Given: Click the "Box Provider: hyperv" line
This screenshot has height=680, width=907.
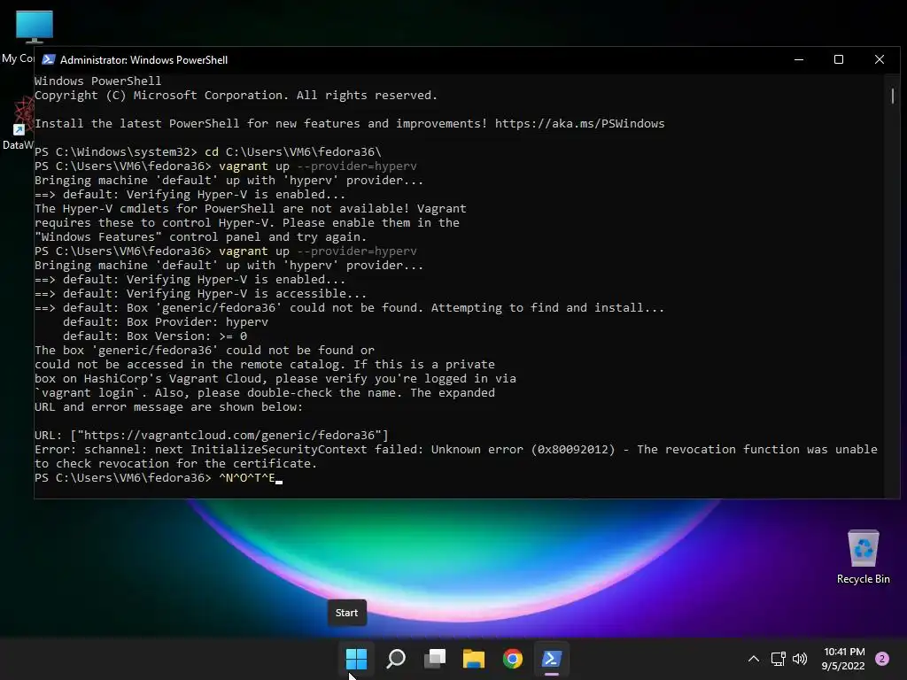Looking at the screenshot, I should 166,321.
